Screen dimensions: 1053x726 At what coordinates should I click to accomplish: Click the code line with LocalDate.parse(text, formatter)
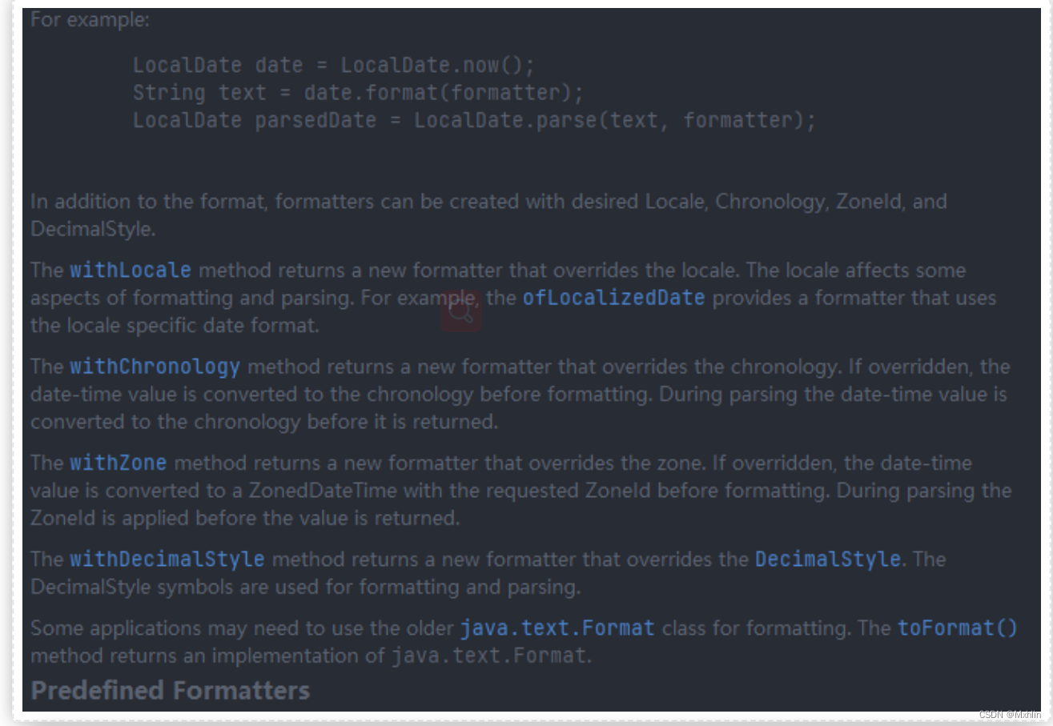coord(474,121)
